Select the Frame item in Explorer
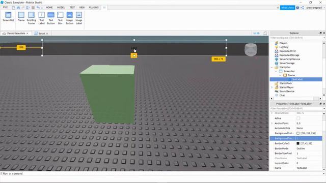This screenshot has width=326, height=183. click(291, 75)
